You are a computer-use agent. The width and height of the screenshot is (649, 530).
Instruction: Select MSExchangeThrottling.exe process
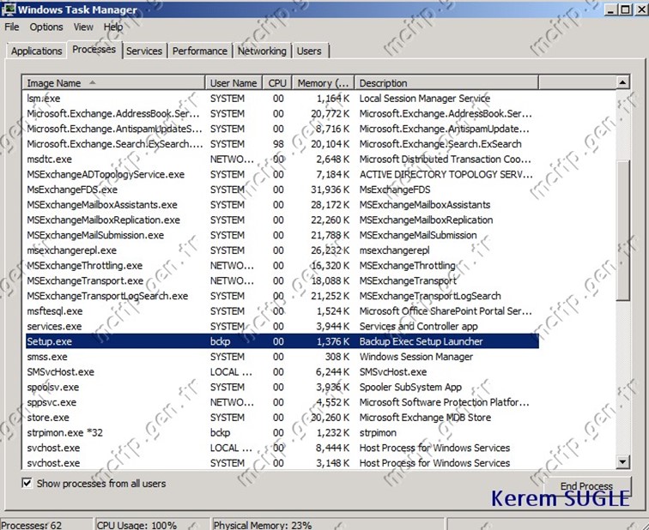tap(282, 265)
